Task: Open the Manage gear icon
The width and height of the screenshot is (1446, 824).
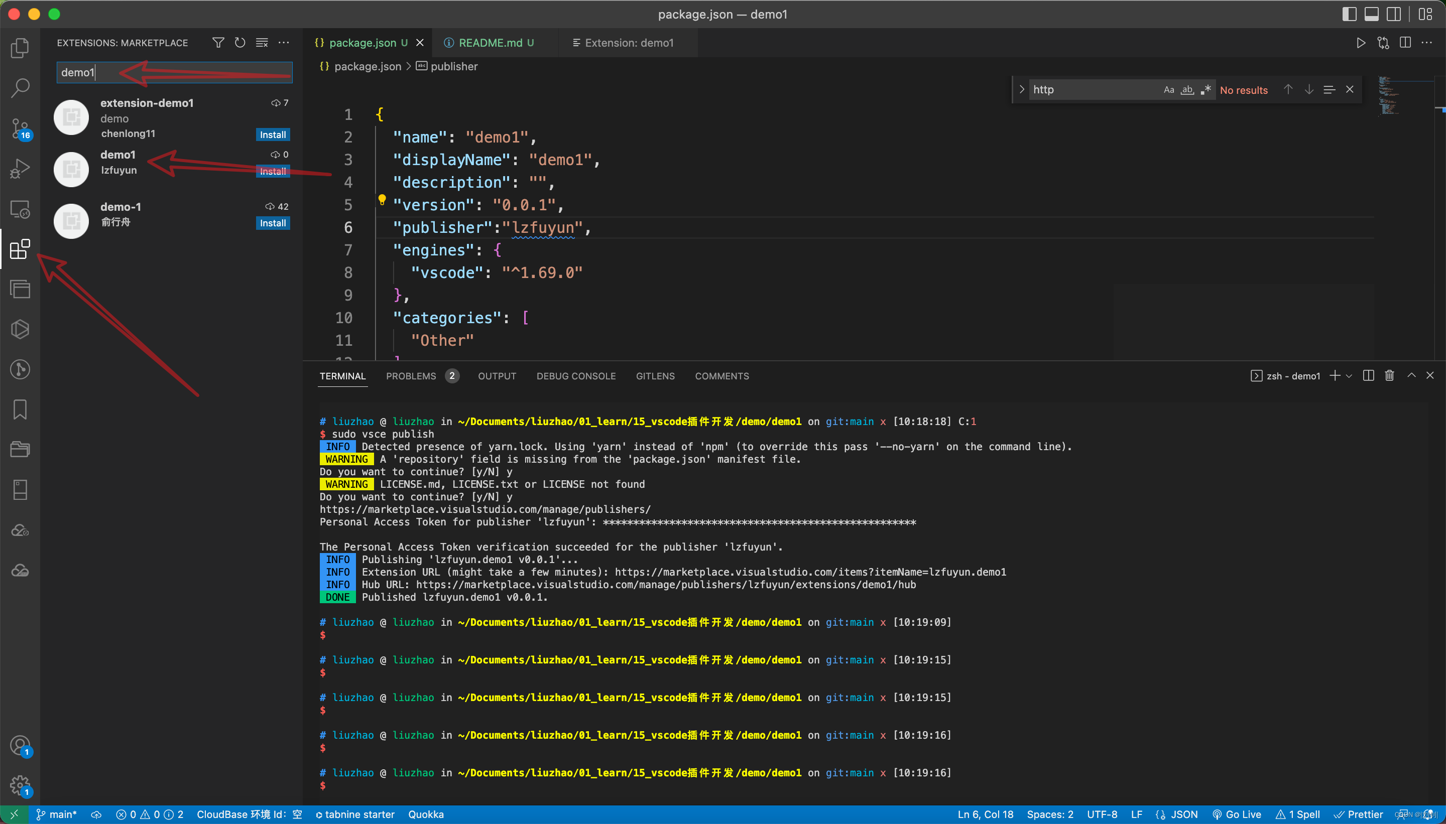Action: pos(20,784)
